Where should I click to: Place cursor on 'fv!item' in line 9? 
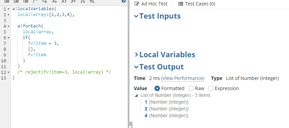37,55
